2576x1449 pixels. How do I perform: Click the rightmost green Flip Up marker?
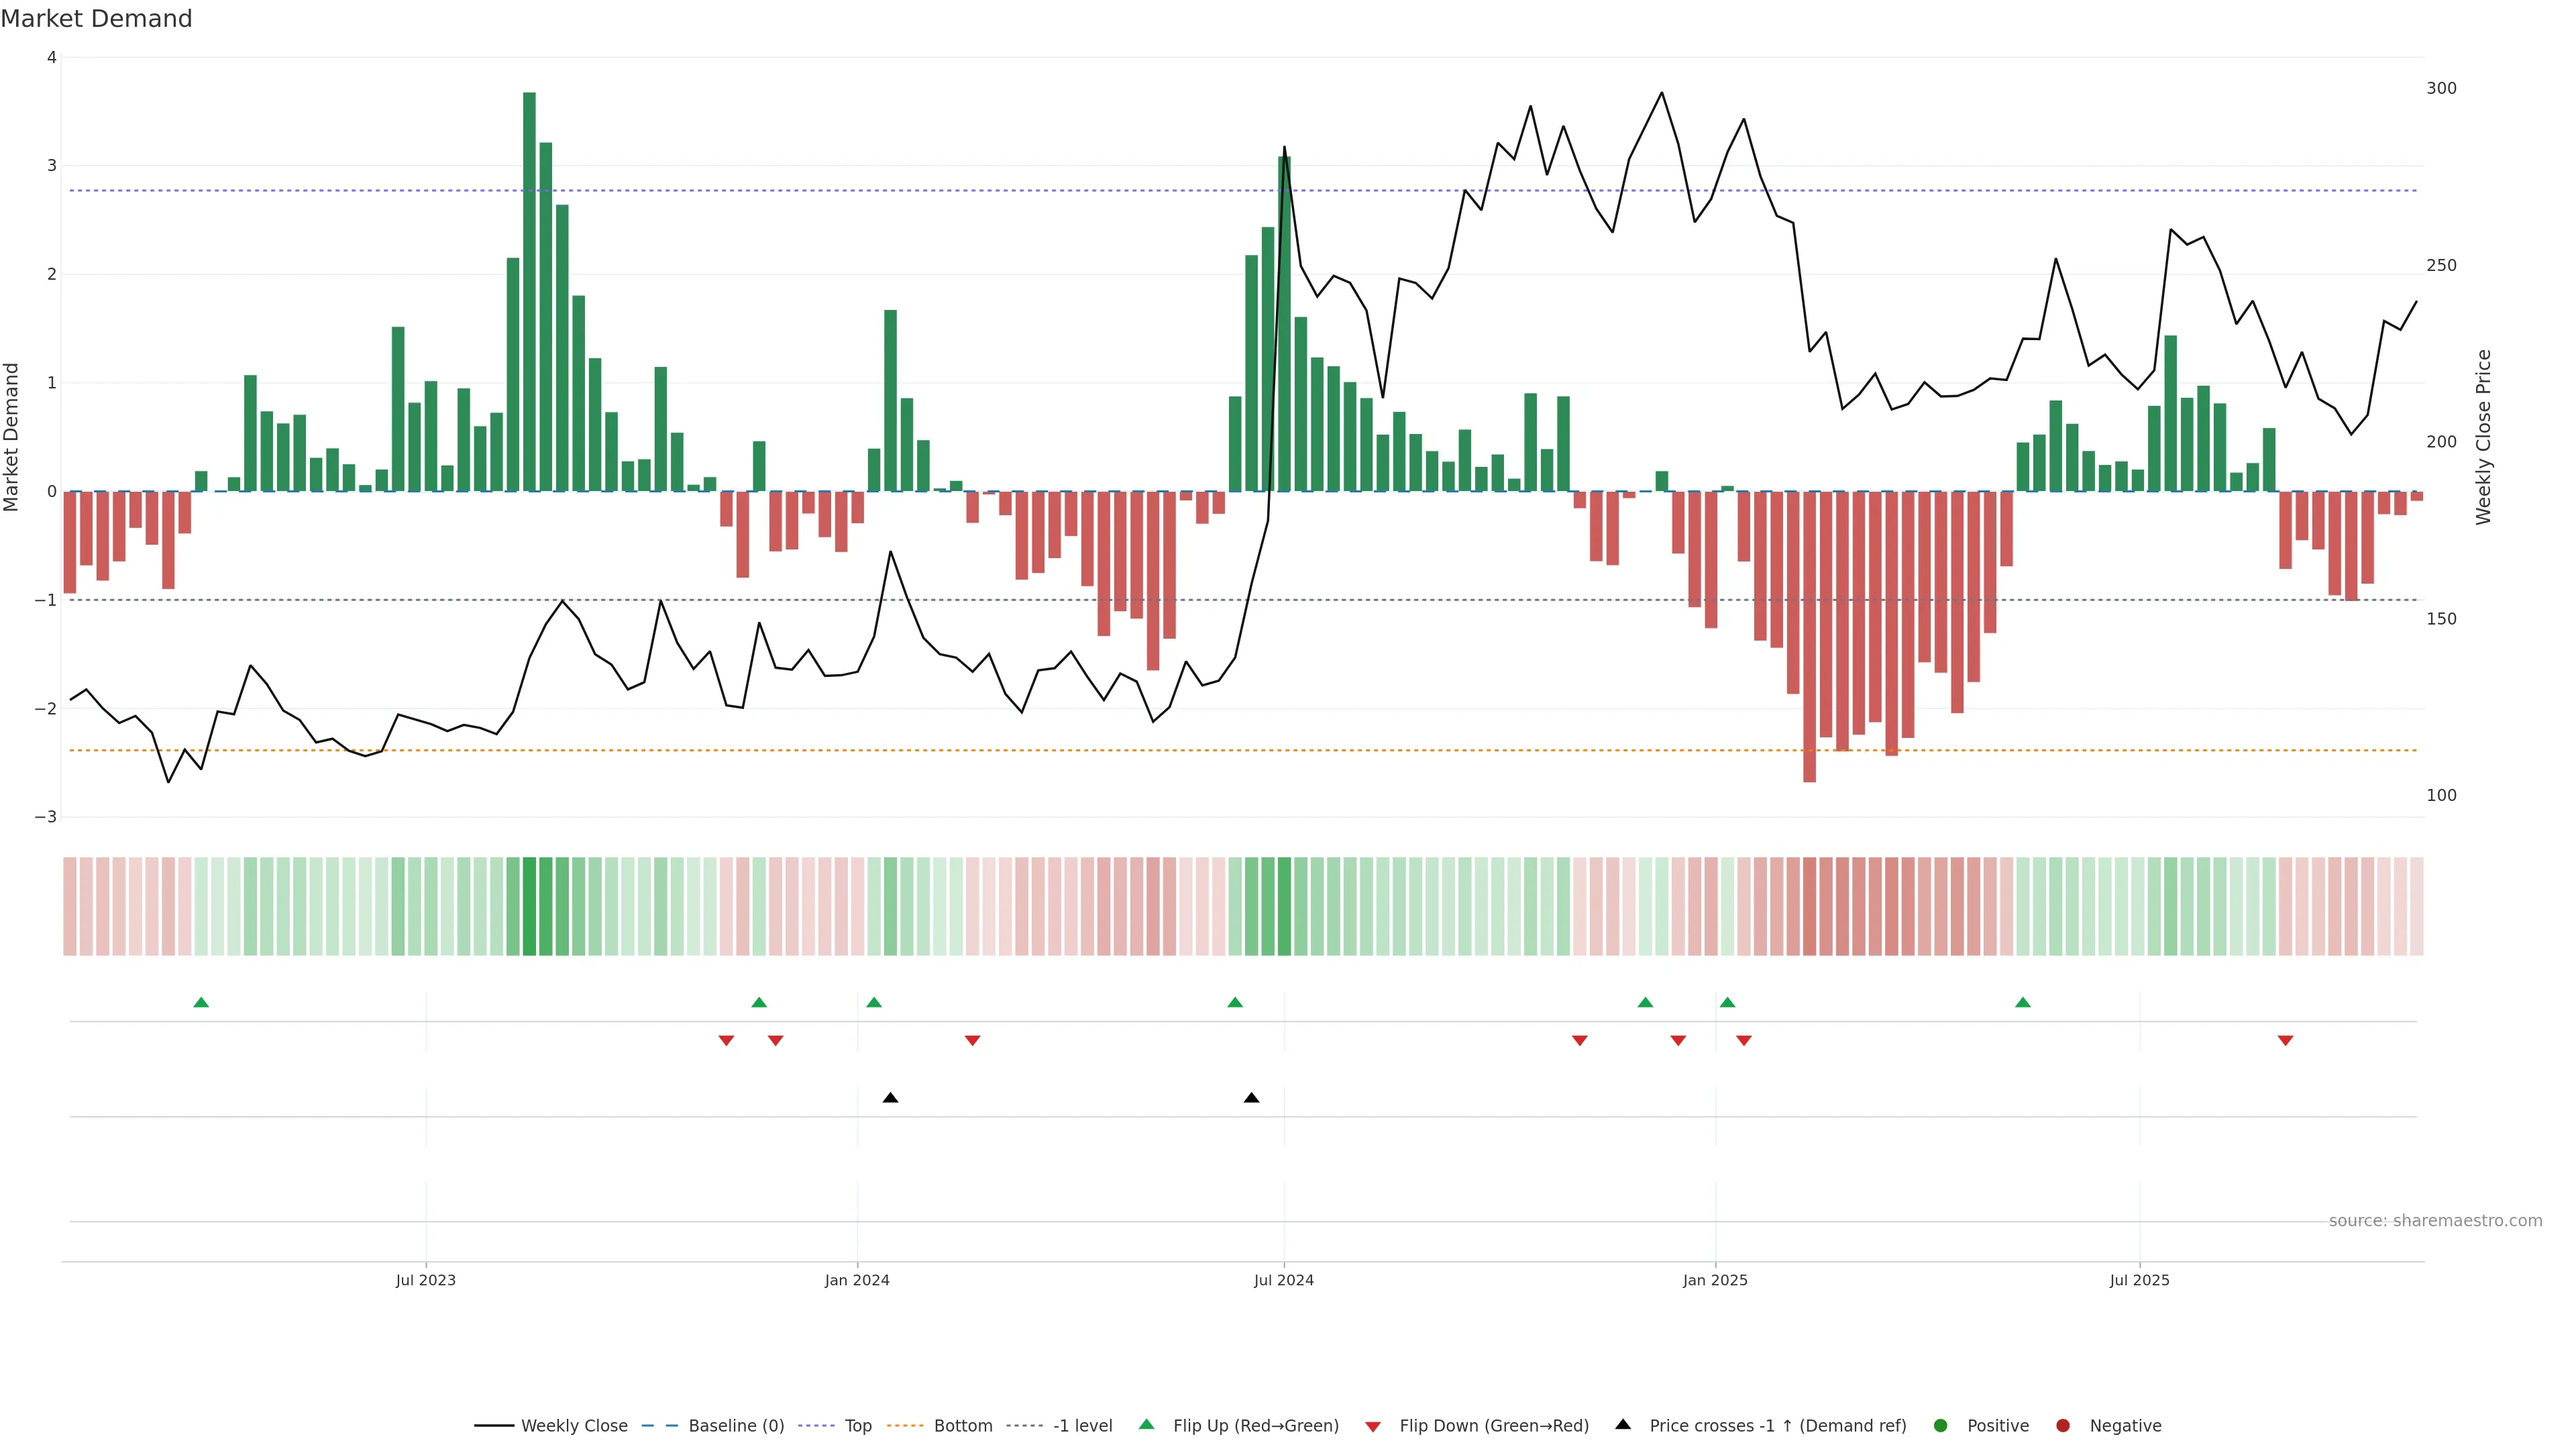pos(2022,1002)
